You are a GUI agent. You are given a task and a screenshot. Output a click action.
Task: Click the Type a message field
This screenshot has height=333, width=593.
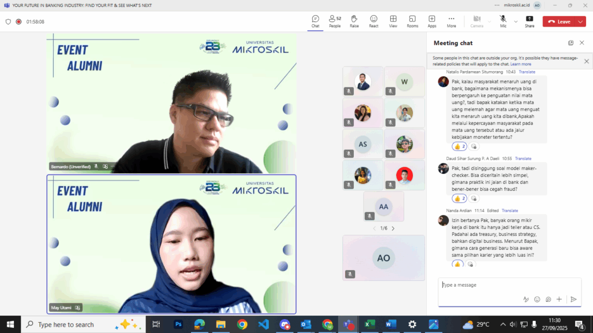click(x=481, y=285)
